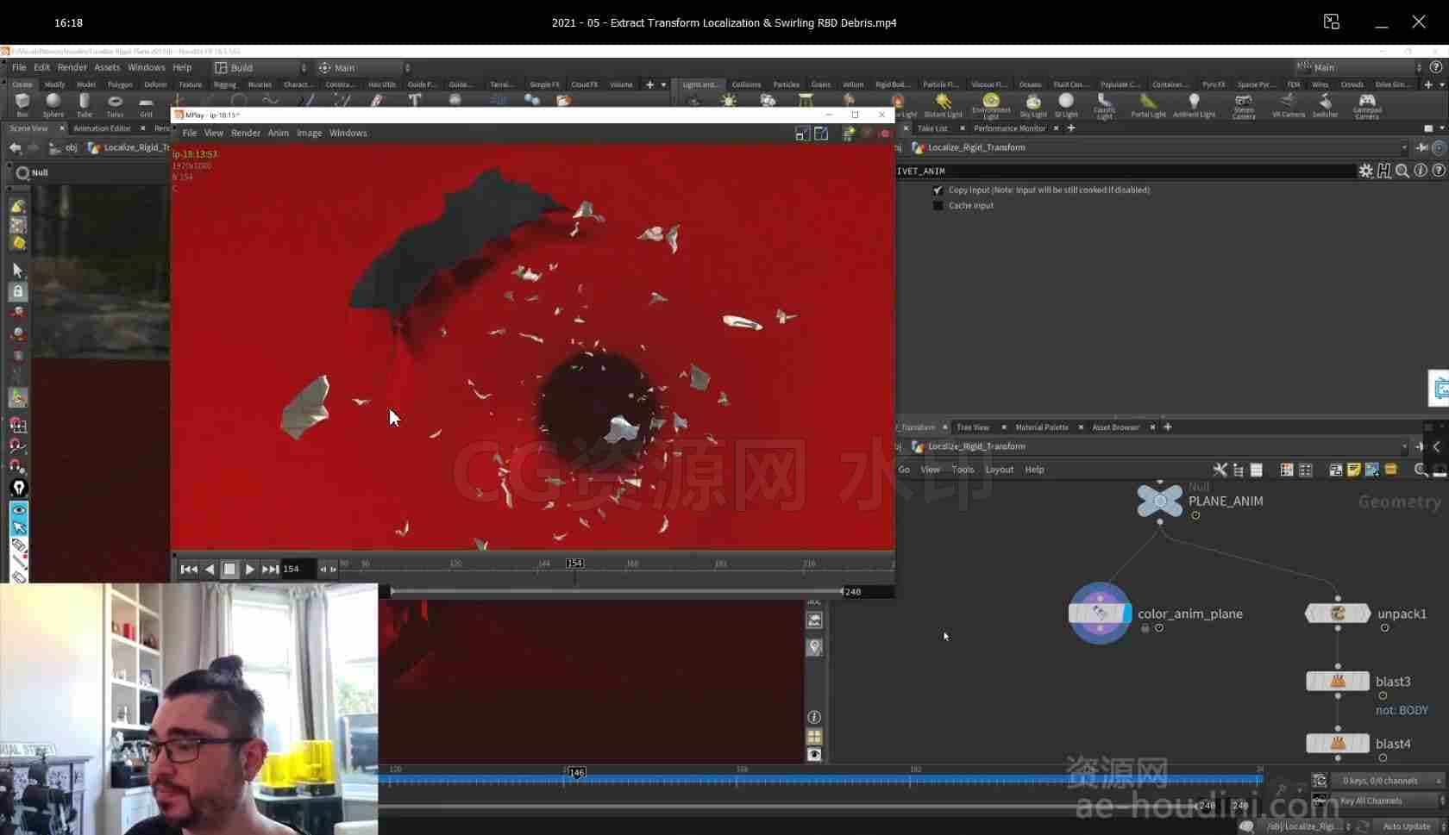The width and height of the screenshot is (1449, 835).
Task: Click the Grid shelf tool
Action: click(146, 105)
